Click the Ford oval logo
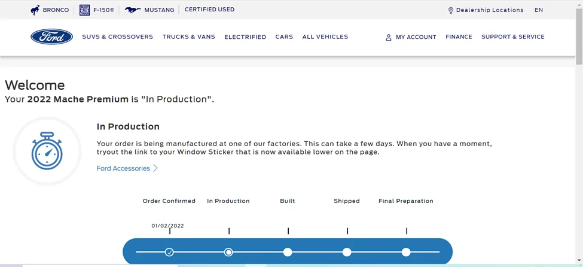583x267 pixels. coord(51,37)
